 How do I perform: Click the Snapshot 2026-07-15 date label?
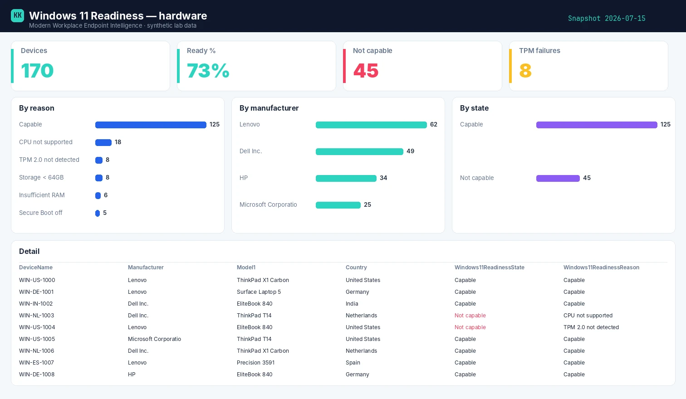[x=607, y=19]
